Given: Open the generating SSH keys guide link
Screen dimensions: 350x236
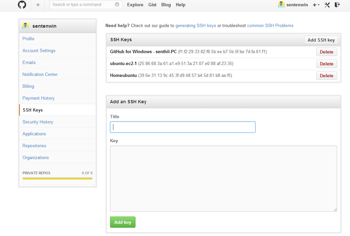Looking at the screenshot, I should (196, 25).
